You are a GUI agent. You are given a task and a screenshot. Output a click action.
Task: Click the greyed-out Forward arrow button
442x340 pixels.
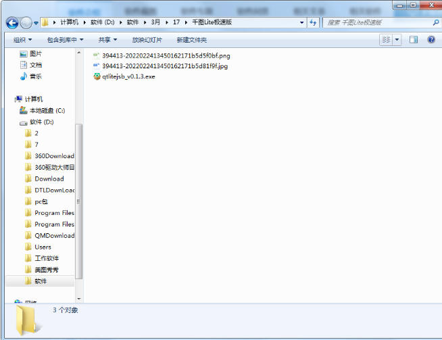(x=26, y=23)
